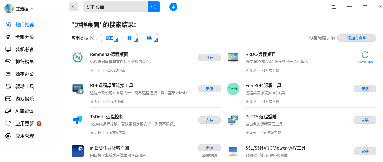Open 排行榜单 in the sidebar
The width and height of the screenshot is (383, 162).
tap(25, 62)
